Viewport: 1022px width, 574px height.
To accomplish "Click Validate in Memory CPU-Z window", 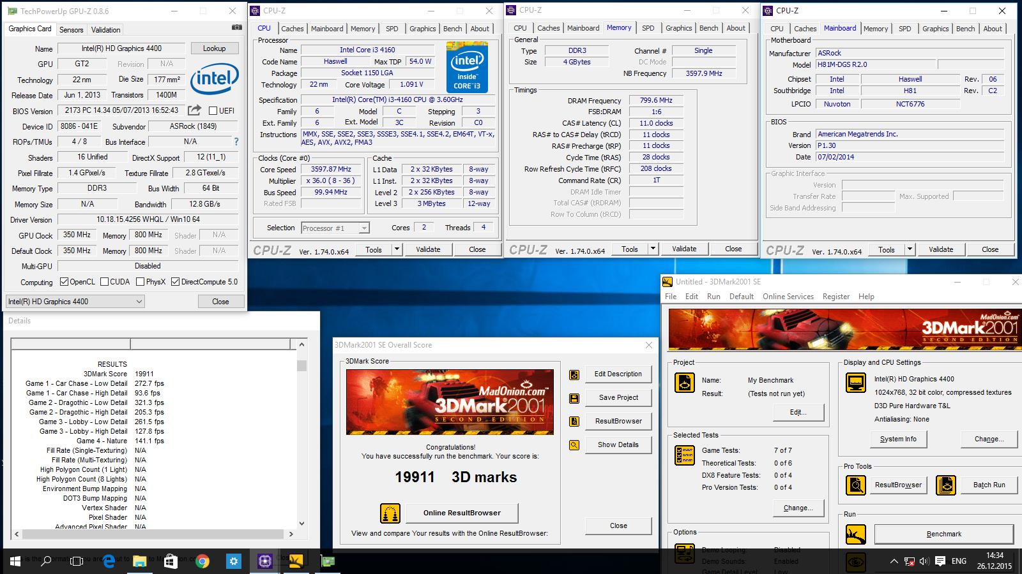I will pyautogui.click(x=684, y=249).
